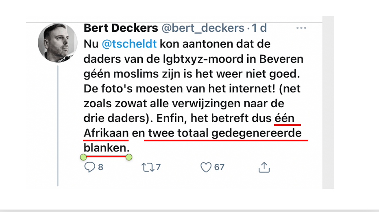Image resolution: width=379 pixels, height=212 pixels.
Task: Open the share icon under the tweet
Action: tap(264, 167)
